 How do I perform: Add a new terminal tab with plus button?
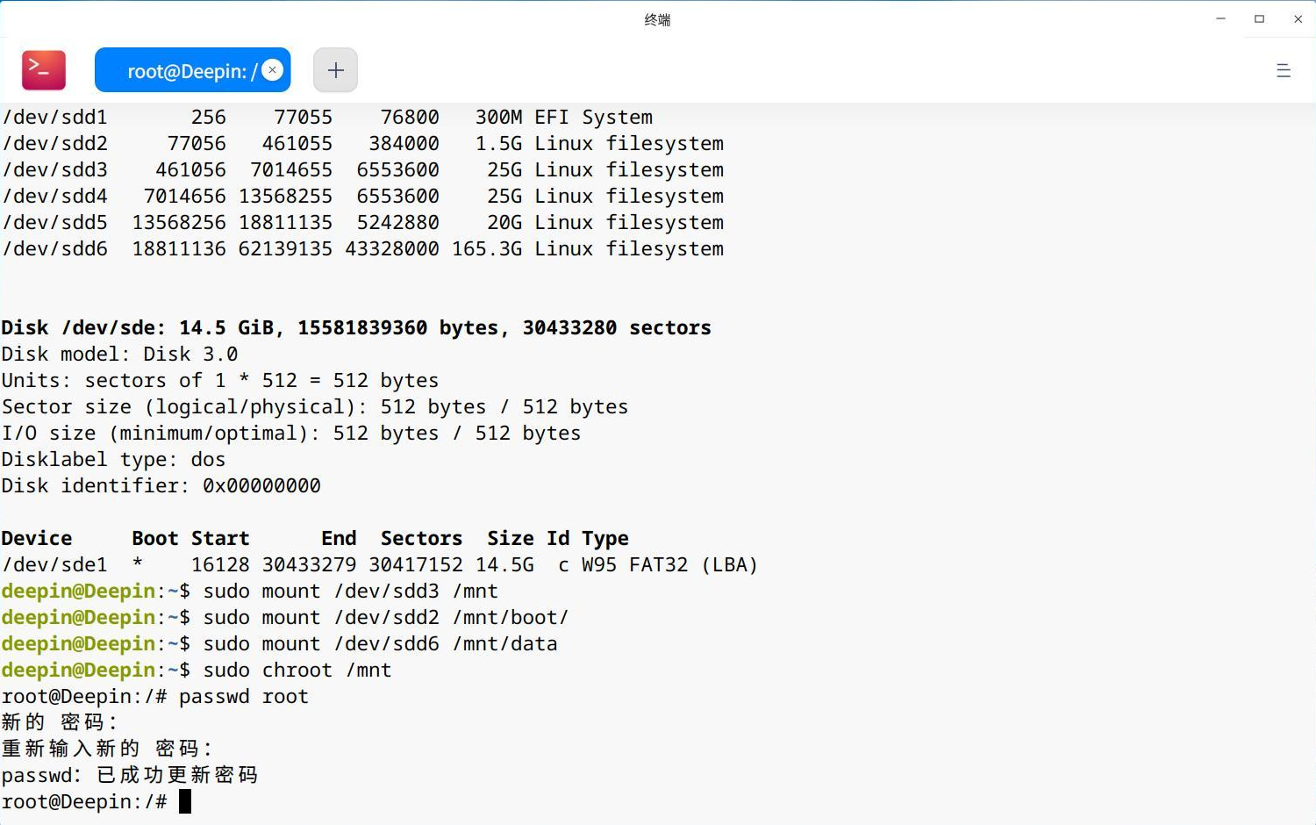point(335,70)
